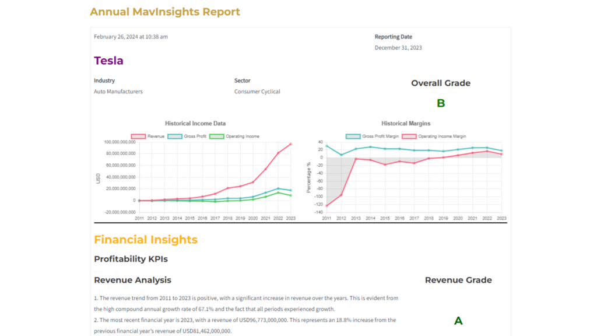Click the Auto Manufacturers industry value
The width and height of the screenshot is (597, 336).
pos(118,92)
